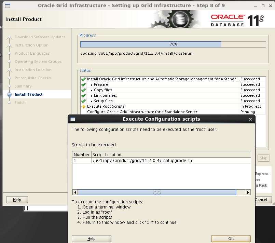This screenshot has height=243, width=275.
Task: Open the installer window menu icon
Action: click(x=8, y=5)
